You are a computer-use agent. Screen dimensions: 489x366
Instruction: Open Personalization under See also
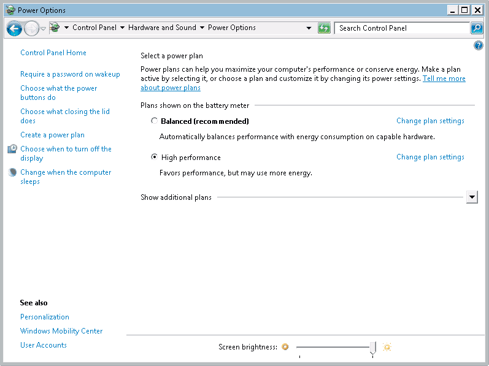pyautogui.click(x=45, y=317)
